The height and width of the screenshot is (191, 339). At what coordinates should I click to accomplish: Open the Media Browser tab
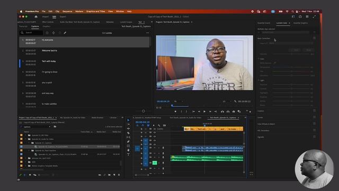click(97, 118)
